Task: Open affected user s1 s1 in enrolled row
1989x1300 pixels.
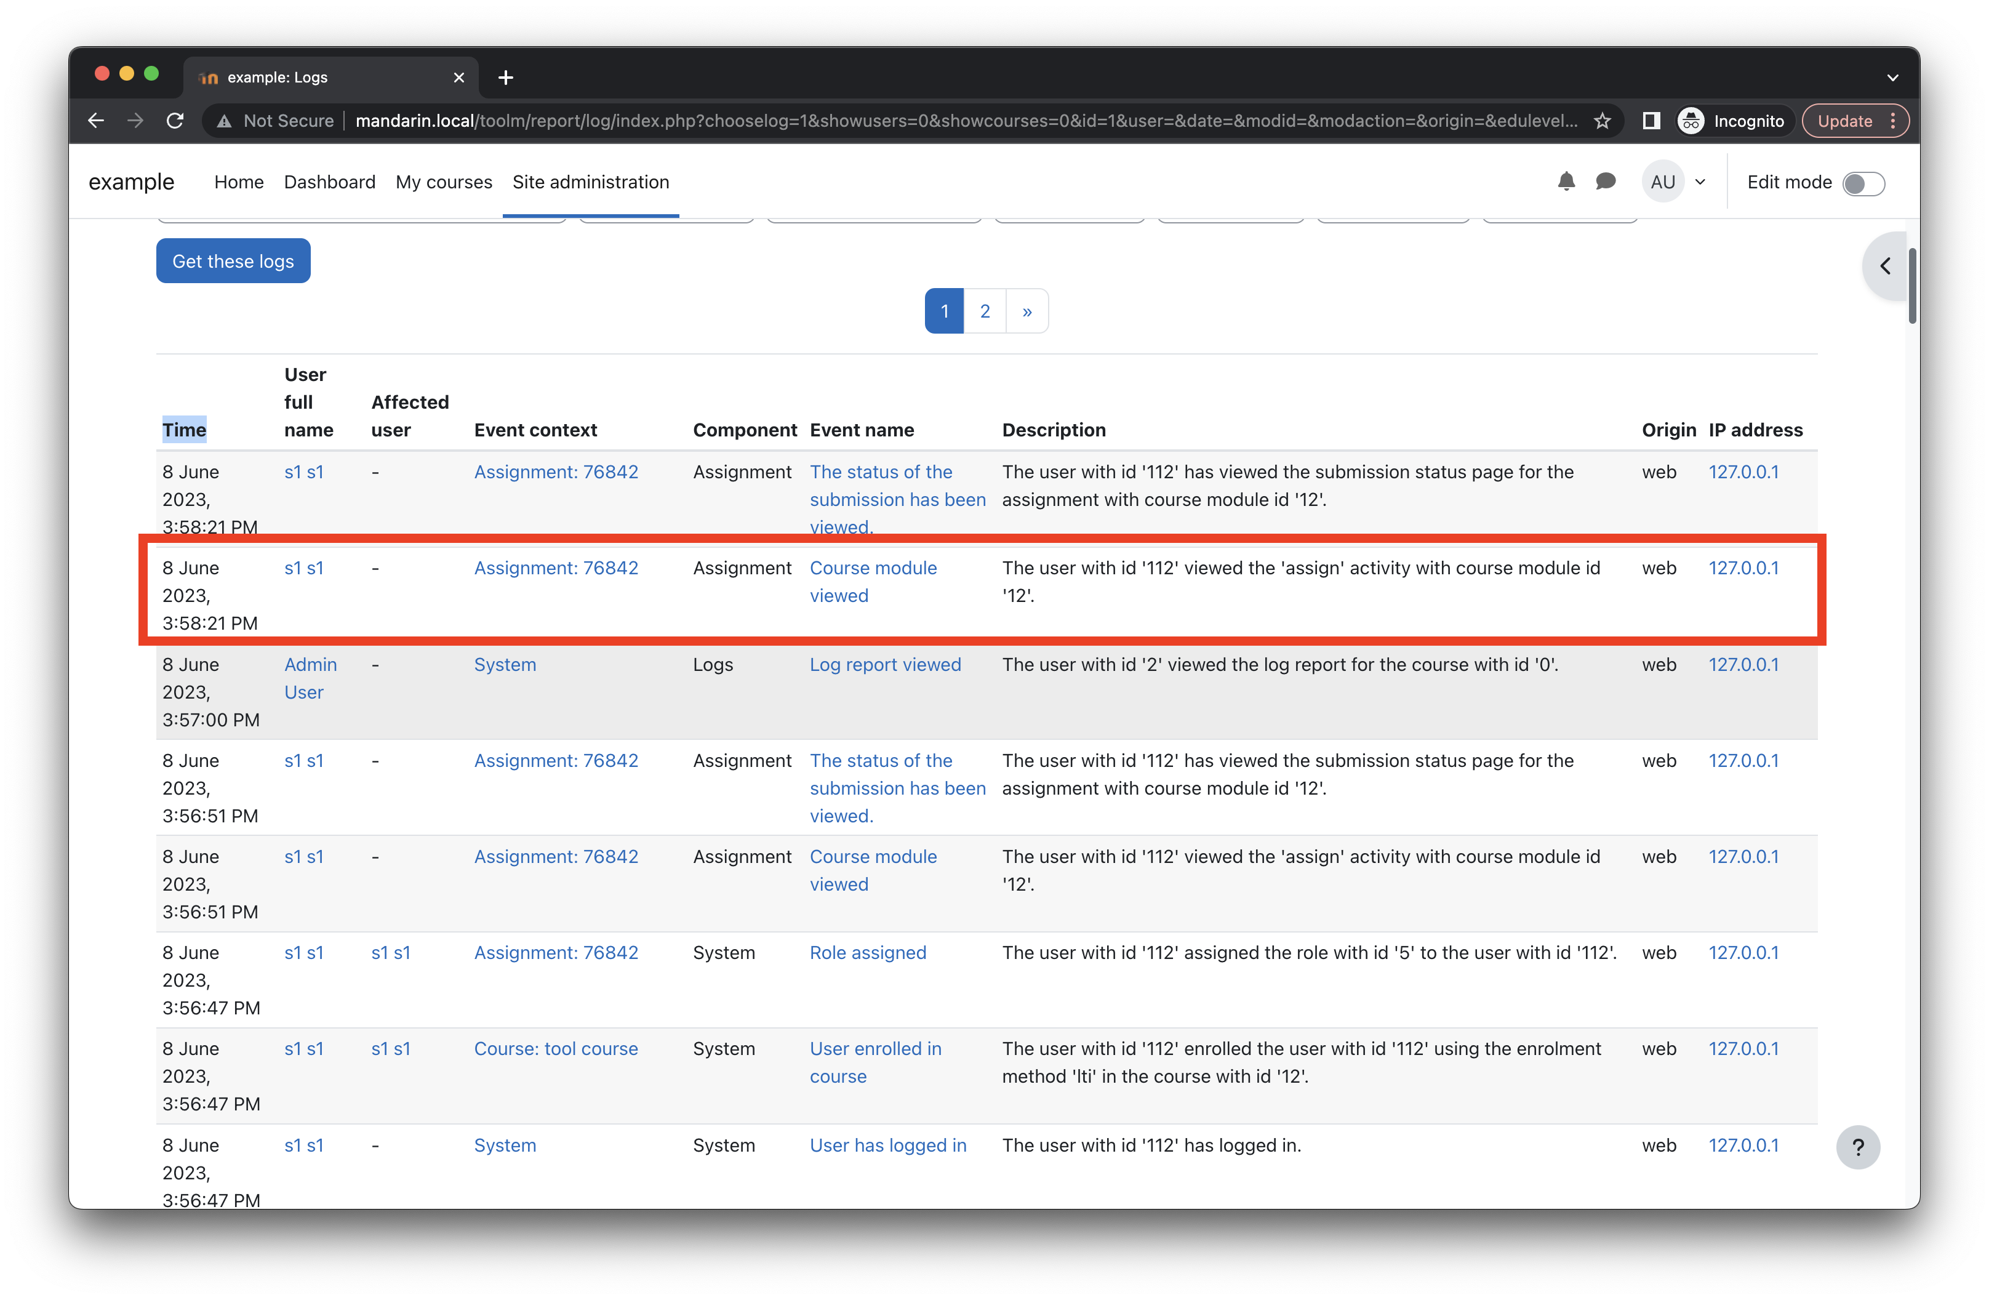Action: tap(390, 1048)
